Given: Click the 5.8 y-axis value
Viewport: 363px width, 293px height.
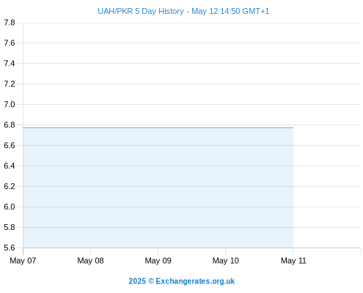Looking at the screenshot, I should point(10,228).
